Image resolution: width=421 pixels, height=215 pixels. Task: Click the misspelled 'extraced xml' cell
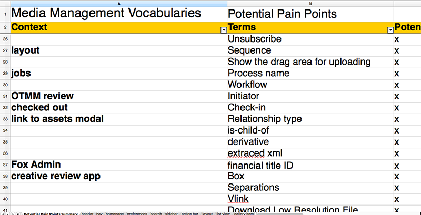coord(254,153)
